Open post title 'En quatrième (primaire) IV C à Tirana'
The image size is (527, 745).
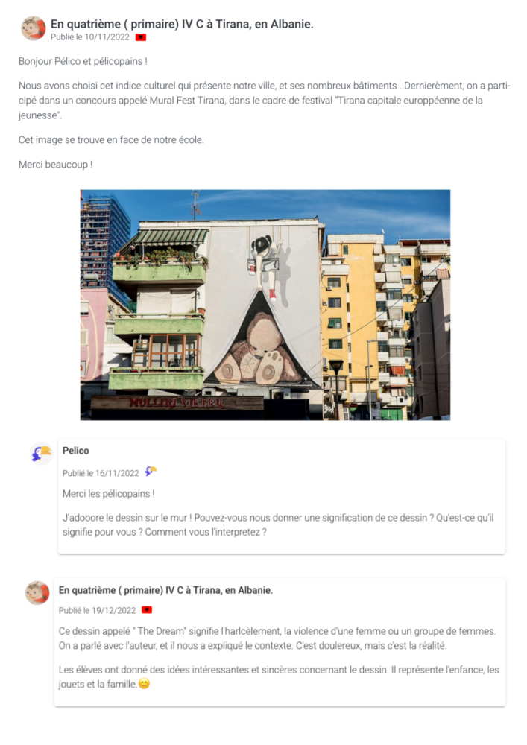[x=182, y=24]
